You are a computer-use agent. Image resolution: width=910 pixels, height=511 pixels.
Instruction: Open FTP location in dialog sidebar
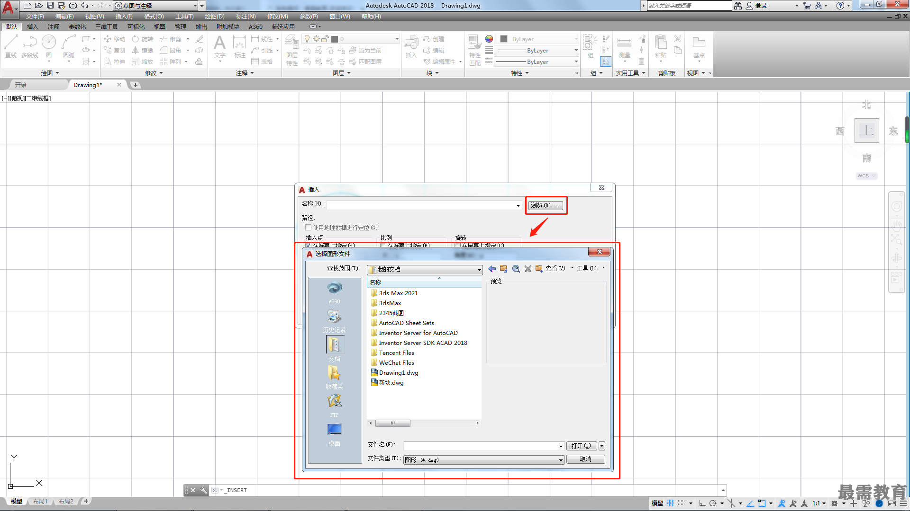334,406
